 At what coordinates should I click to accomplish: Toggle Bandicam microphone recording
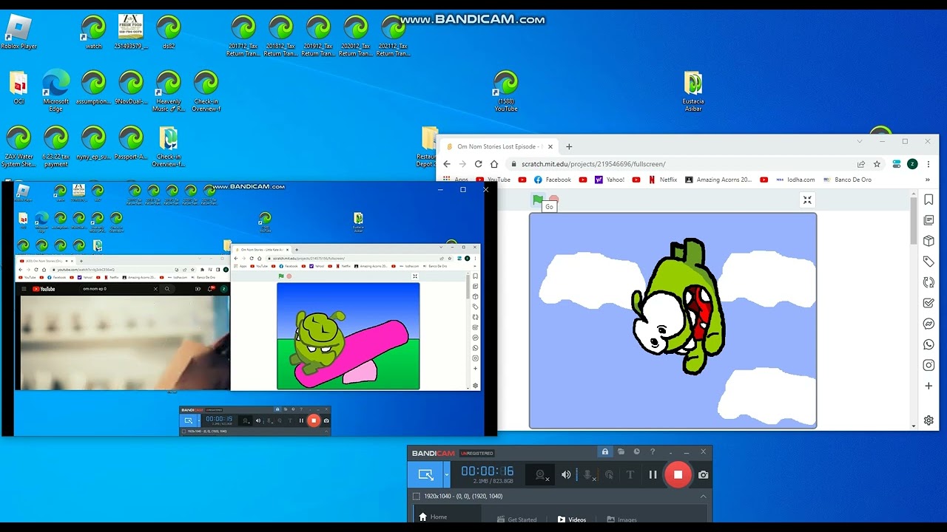coord(589,474)
